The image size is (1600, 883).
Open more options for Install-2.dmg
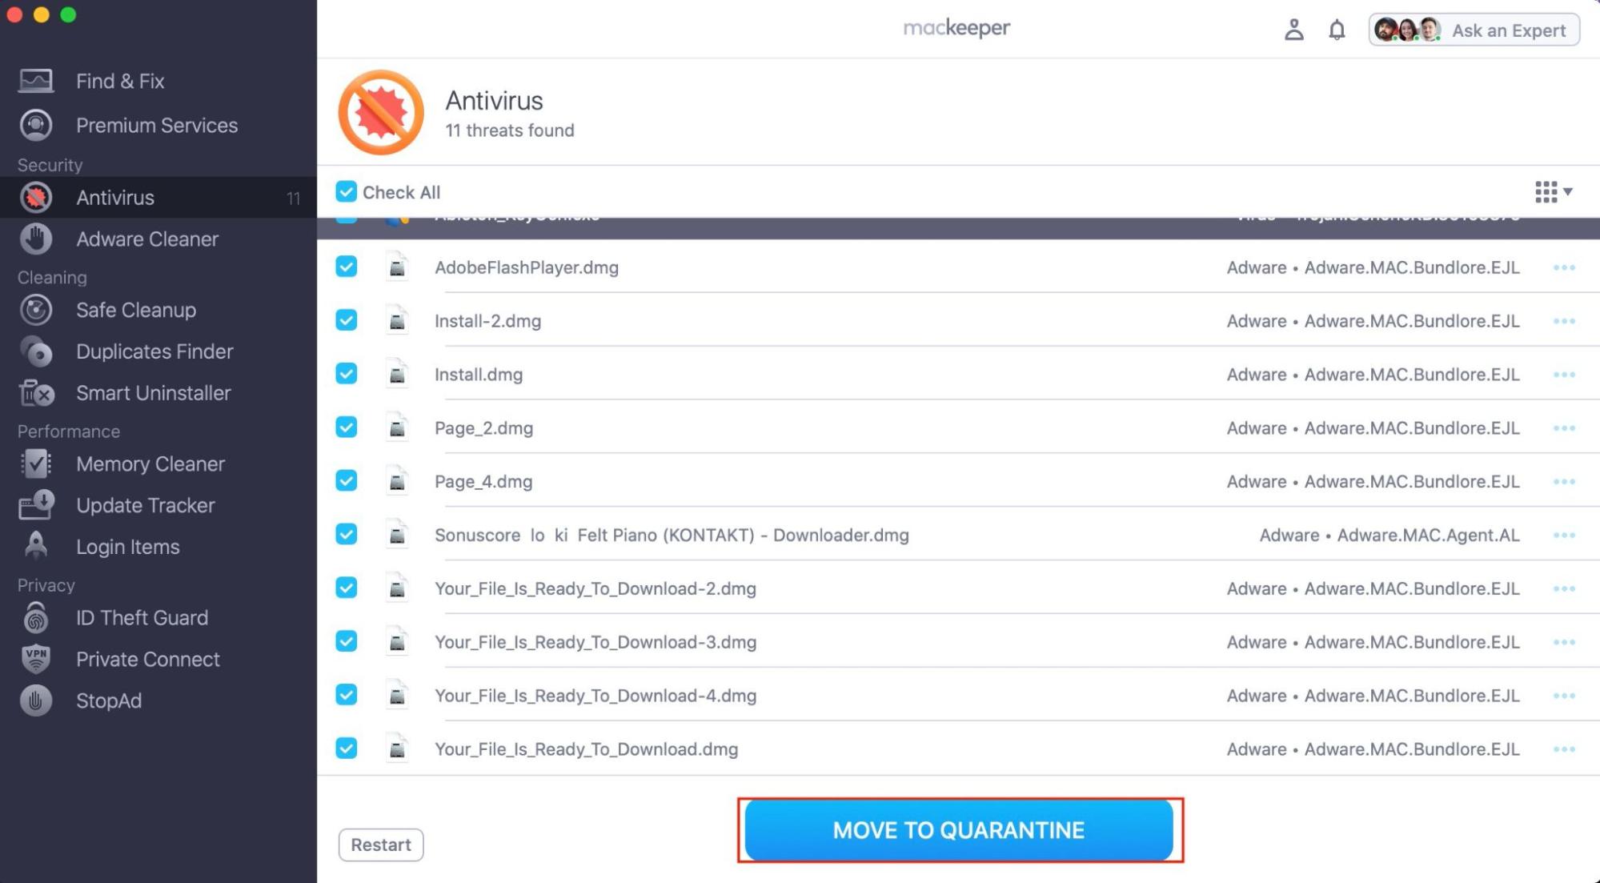(x=1564, y=321)
